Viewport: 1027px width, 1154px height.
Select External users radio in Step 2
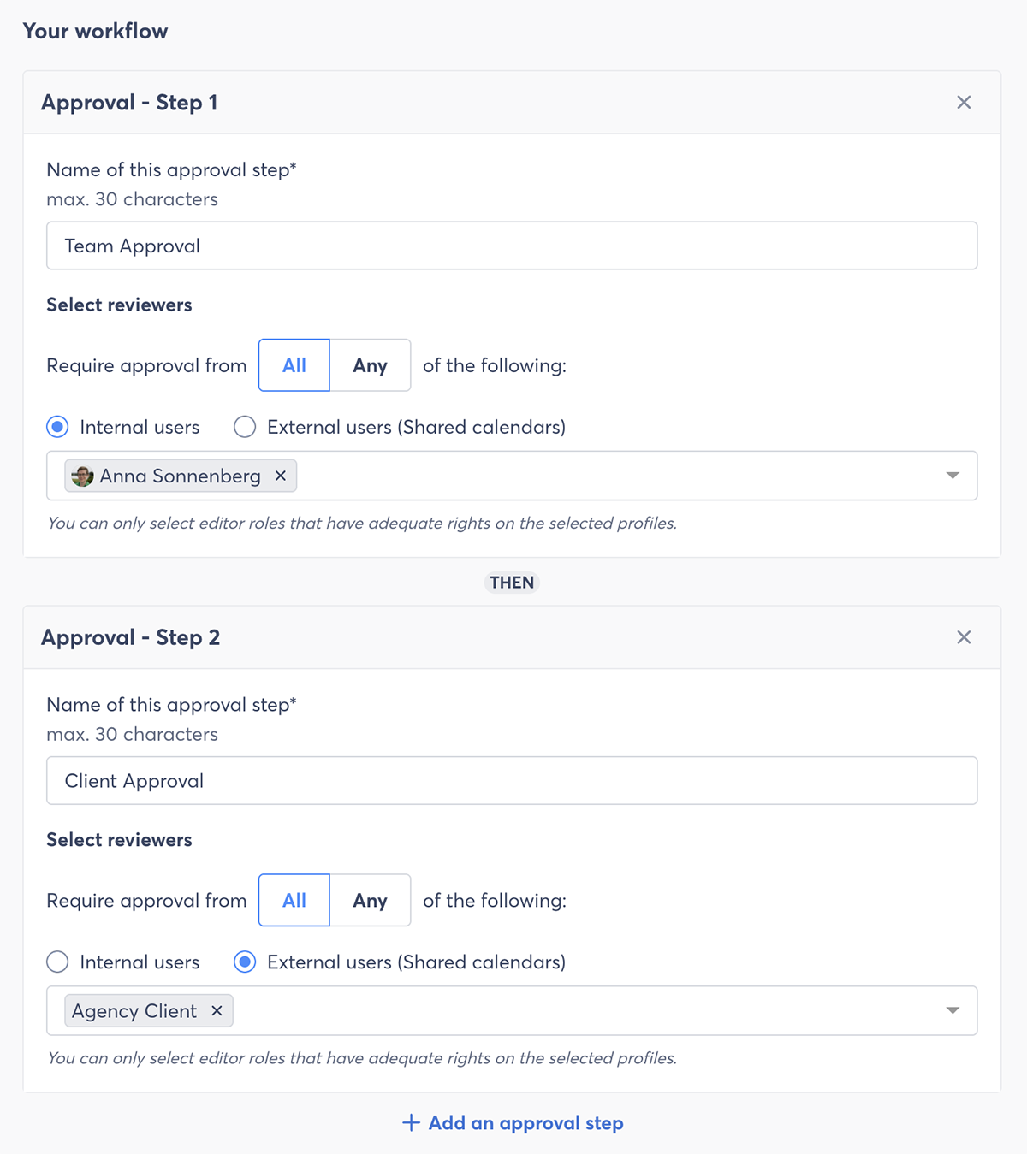point(245,962)
